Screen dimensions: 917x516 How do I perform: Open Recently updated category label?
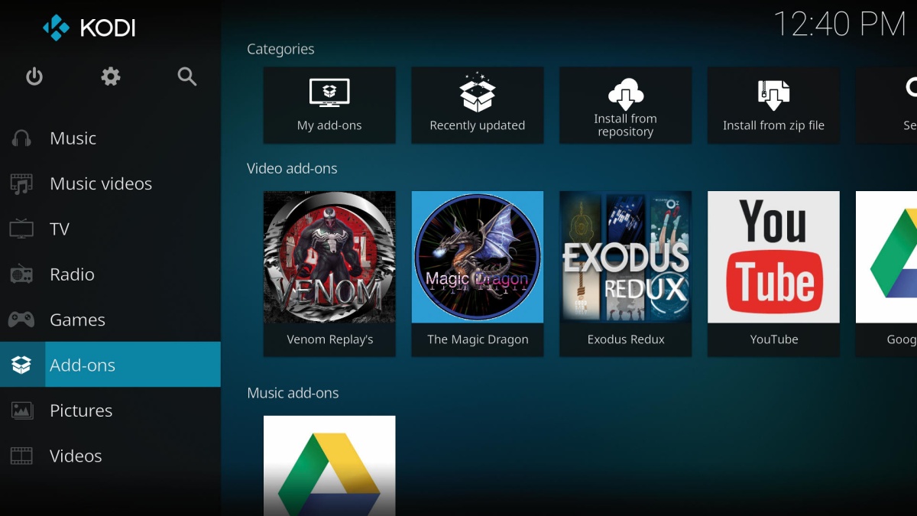coord(478,125)
